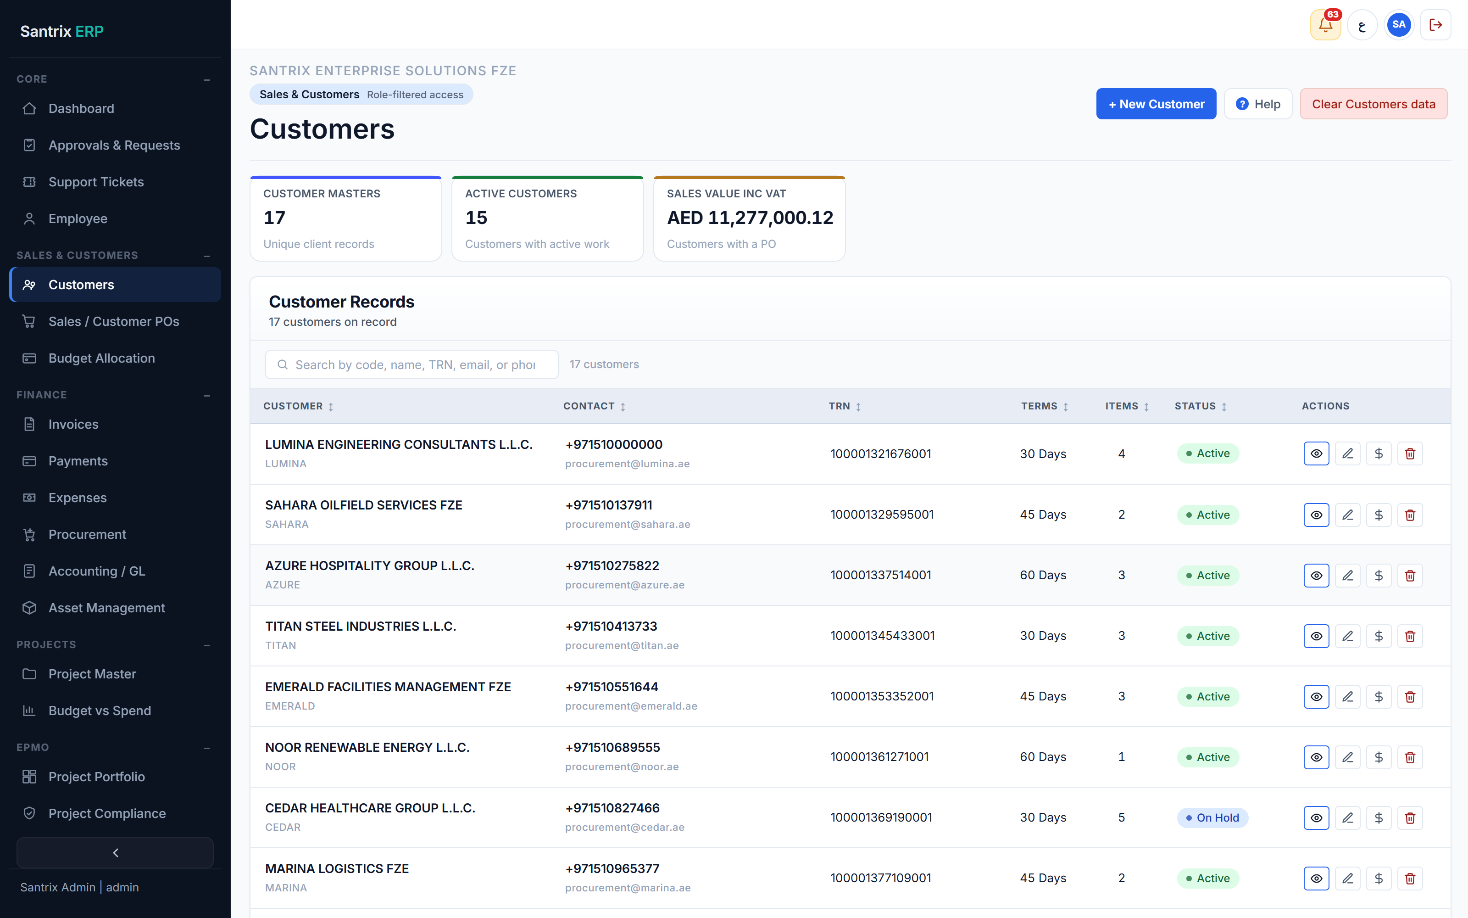This screenshot has height=918, width=1468.
Task: Switch language with the Arabic icon
Action: 1362,25
